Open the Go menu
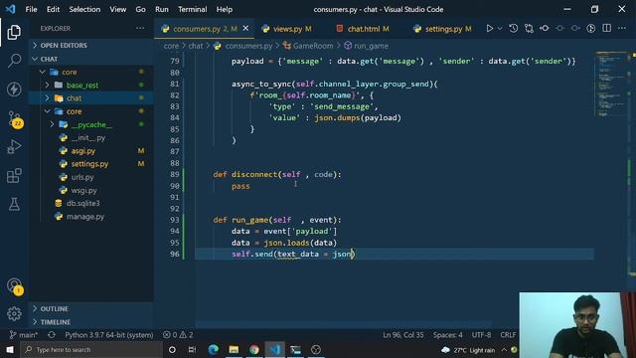Image resolution: width=636 pixels, height=358 pixels. tap(140, 9)
